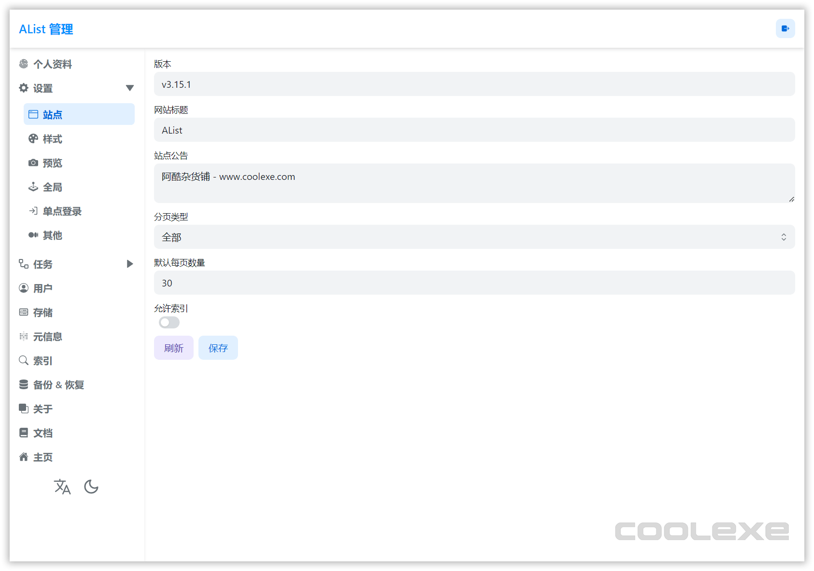Click the 预览 camera icon
This screenshot has height=571, width=814.
coord(33,163)
